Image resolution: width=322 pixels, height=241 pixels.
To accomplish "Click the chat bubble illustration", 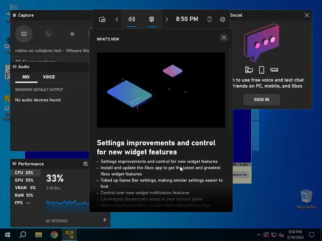I will (x=261, y=43).
